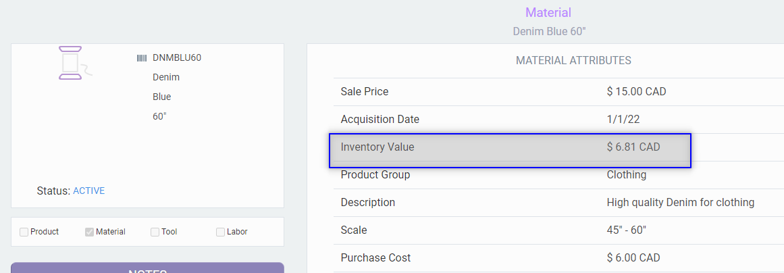This screenshot has height=273, width=784.
Task: Click the Denim Blue 60" subtitle
Action: pyautogui.click(x=548, y=31)
